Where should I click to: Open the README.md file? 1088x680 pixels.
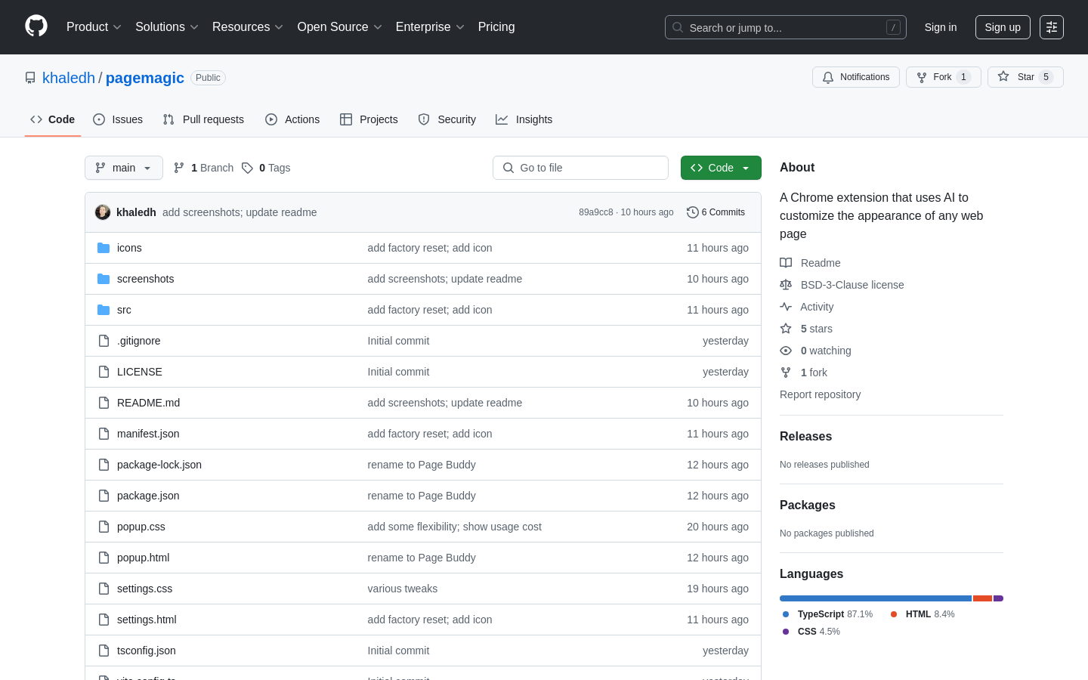coord(149,403)
